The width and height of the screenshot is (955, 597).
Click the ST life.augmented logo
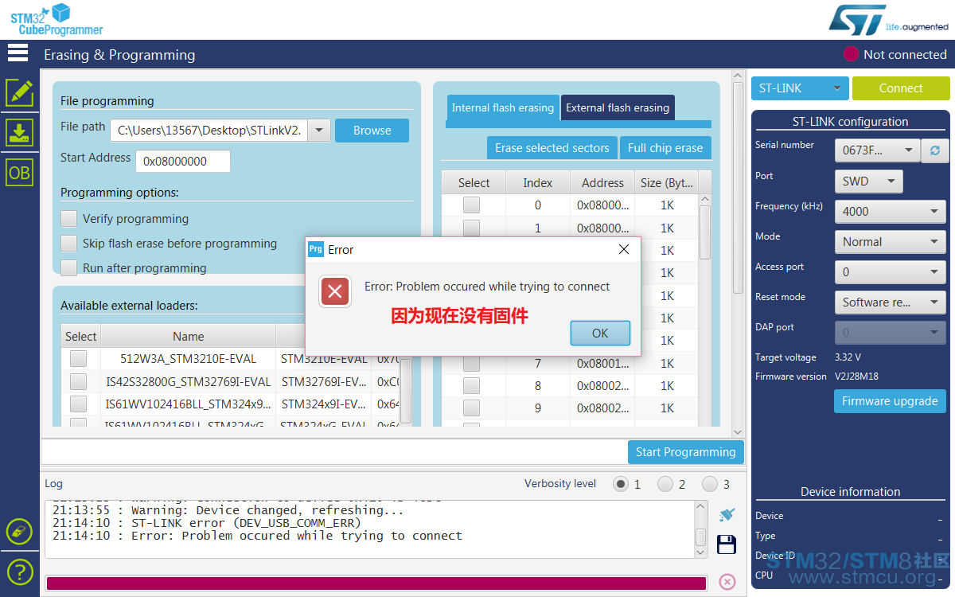889,20
